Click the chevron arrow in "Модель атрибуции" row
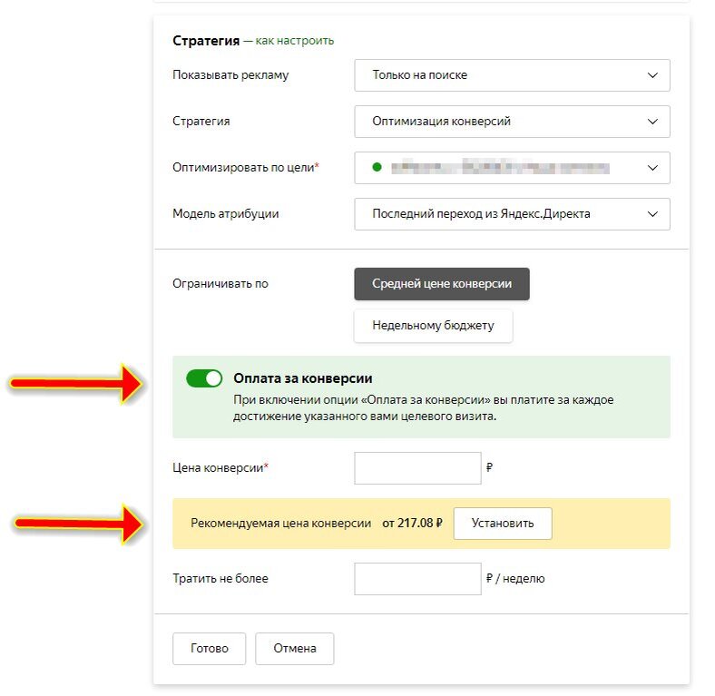 (x=652, y=214)
